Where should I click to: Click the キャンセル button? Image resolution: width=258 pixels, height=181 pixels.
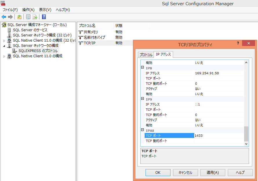tap(185, 172)
